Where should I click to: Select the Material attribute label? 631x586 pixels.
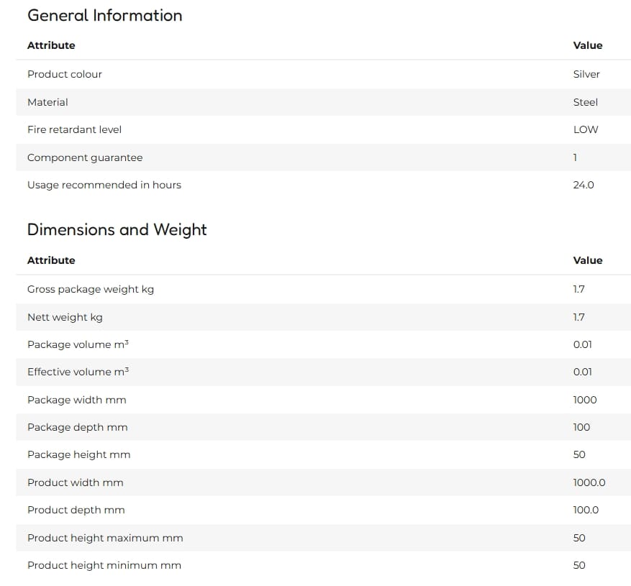coord(47,102)
